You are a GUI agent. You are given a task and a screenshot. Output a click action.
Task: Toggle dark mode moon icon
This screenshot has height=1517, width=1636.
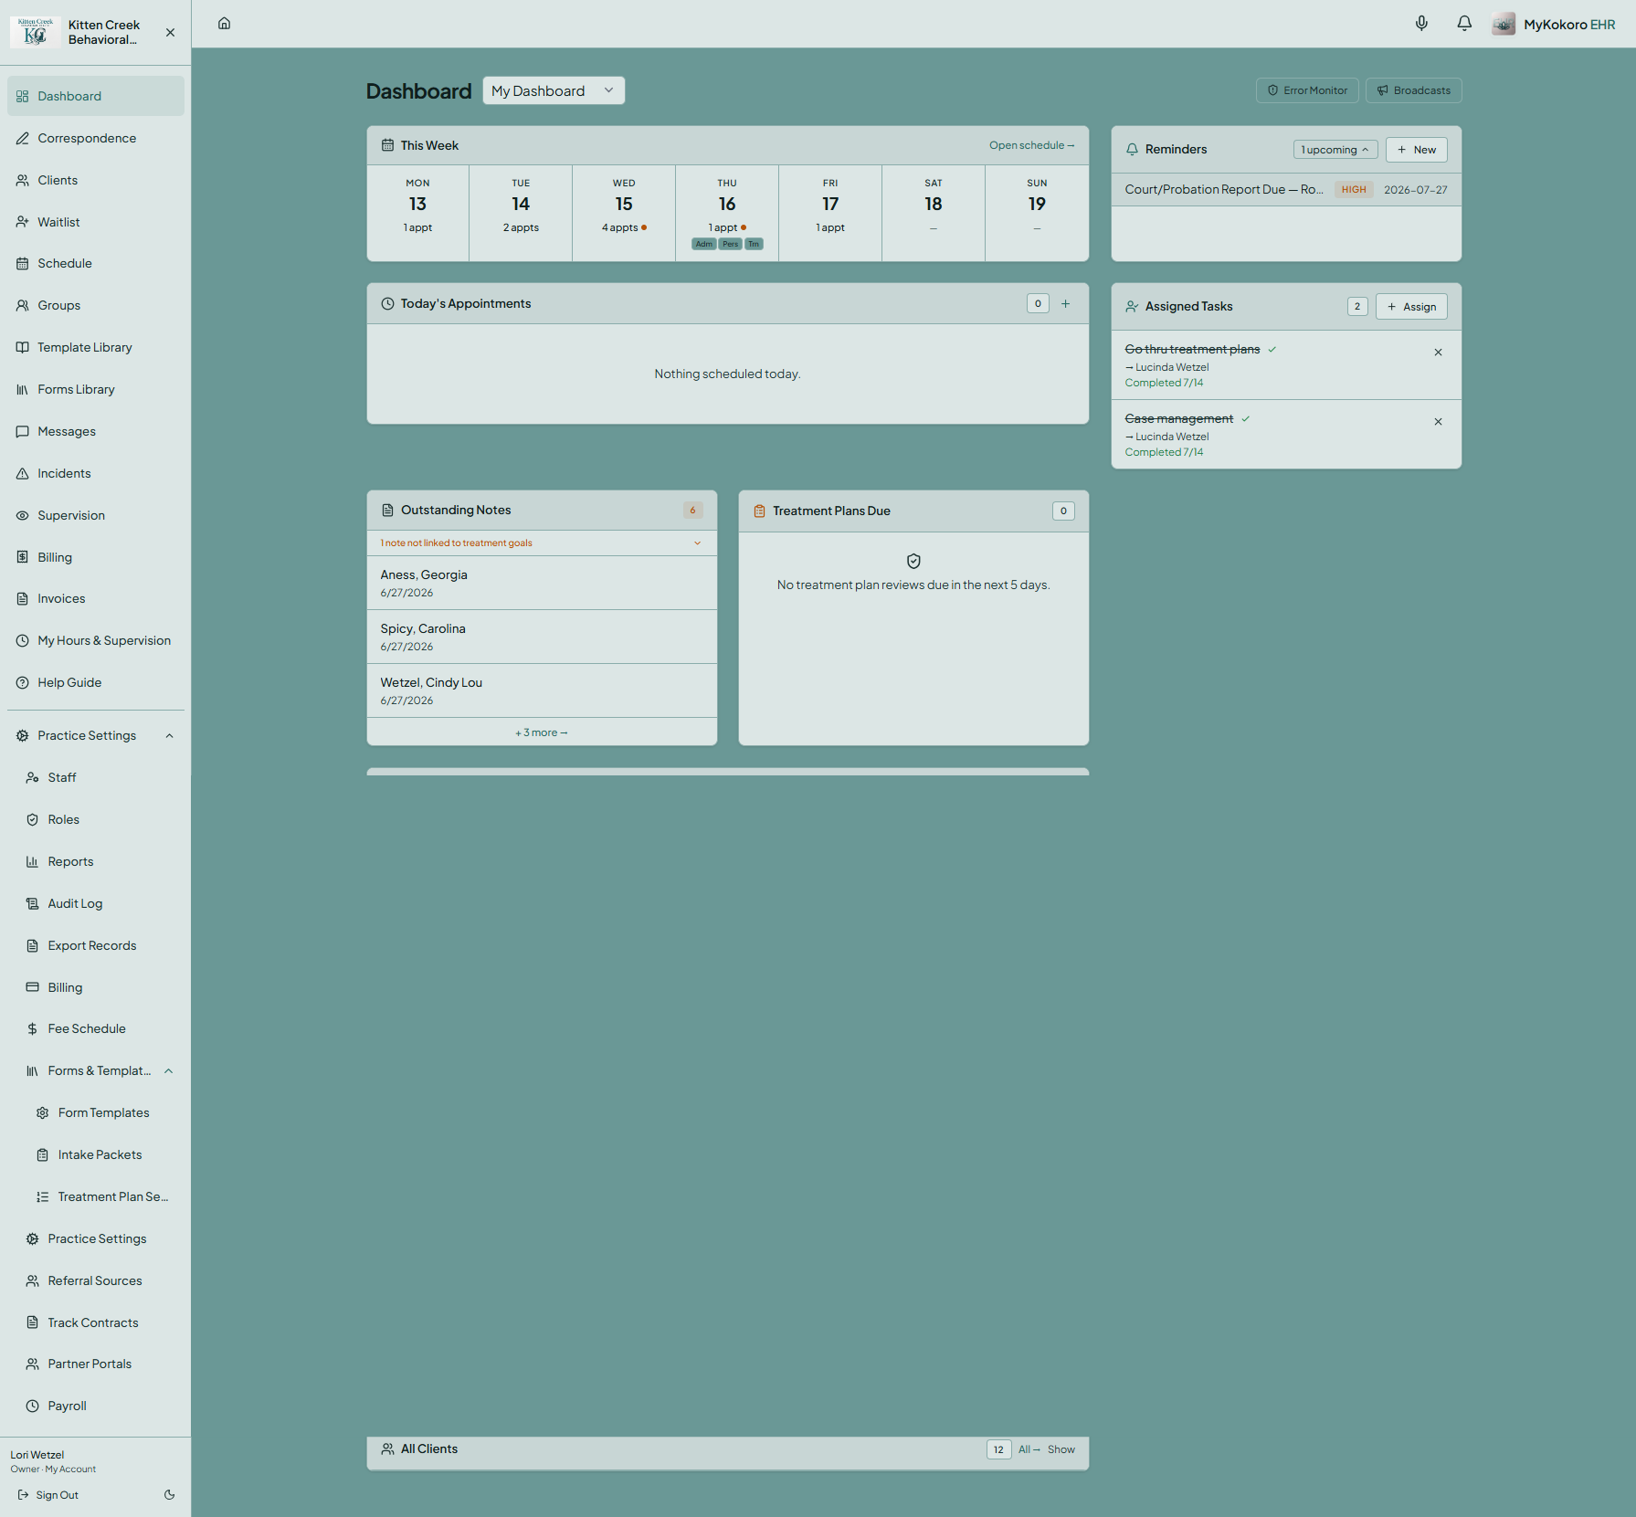click(x=169, y=1495)
